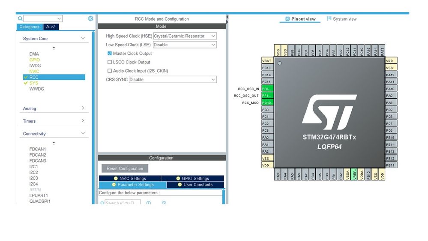Select IWDG in System Core list
Screen dimensions: 428x241
pos(35,66)
